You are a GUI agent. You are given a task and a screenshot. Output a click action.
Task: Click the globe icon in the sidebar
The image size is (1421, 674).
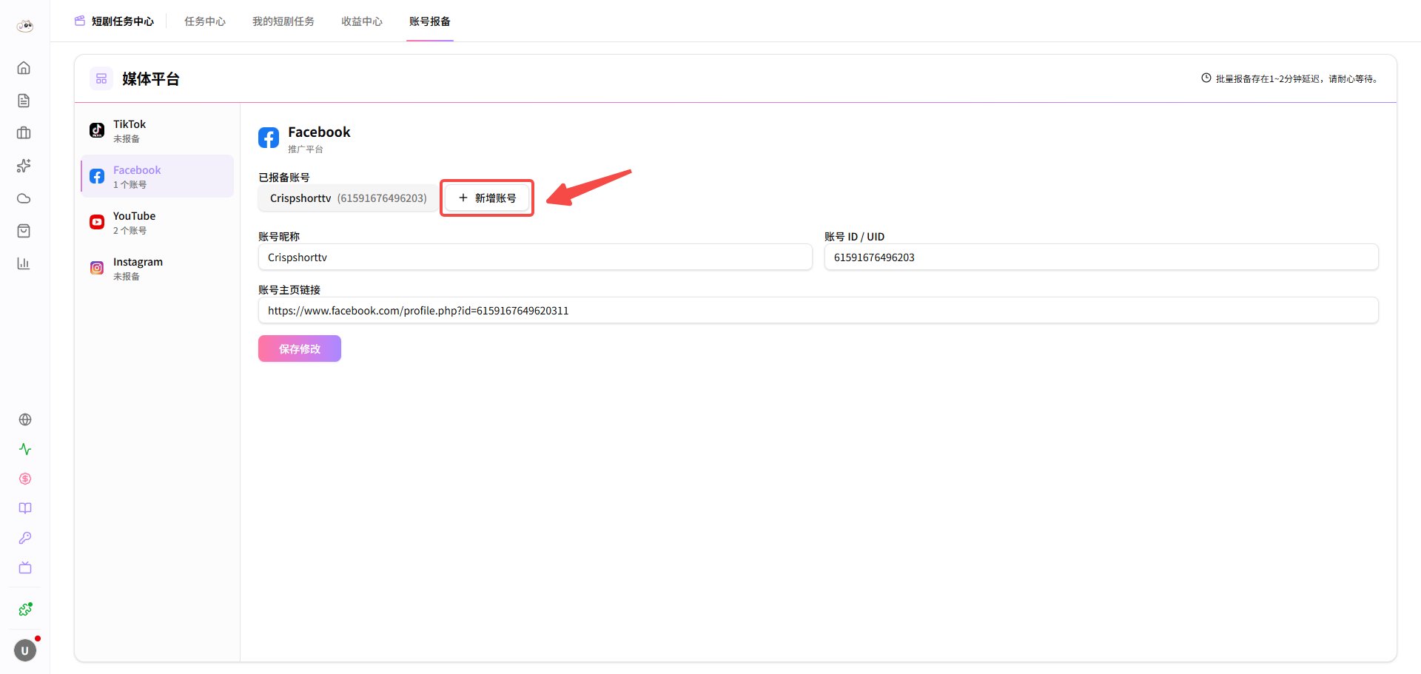tap(25, 419)
